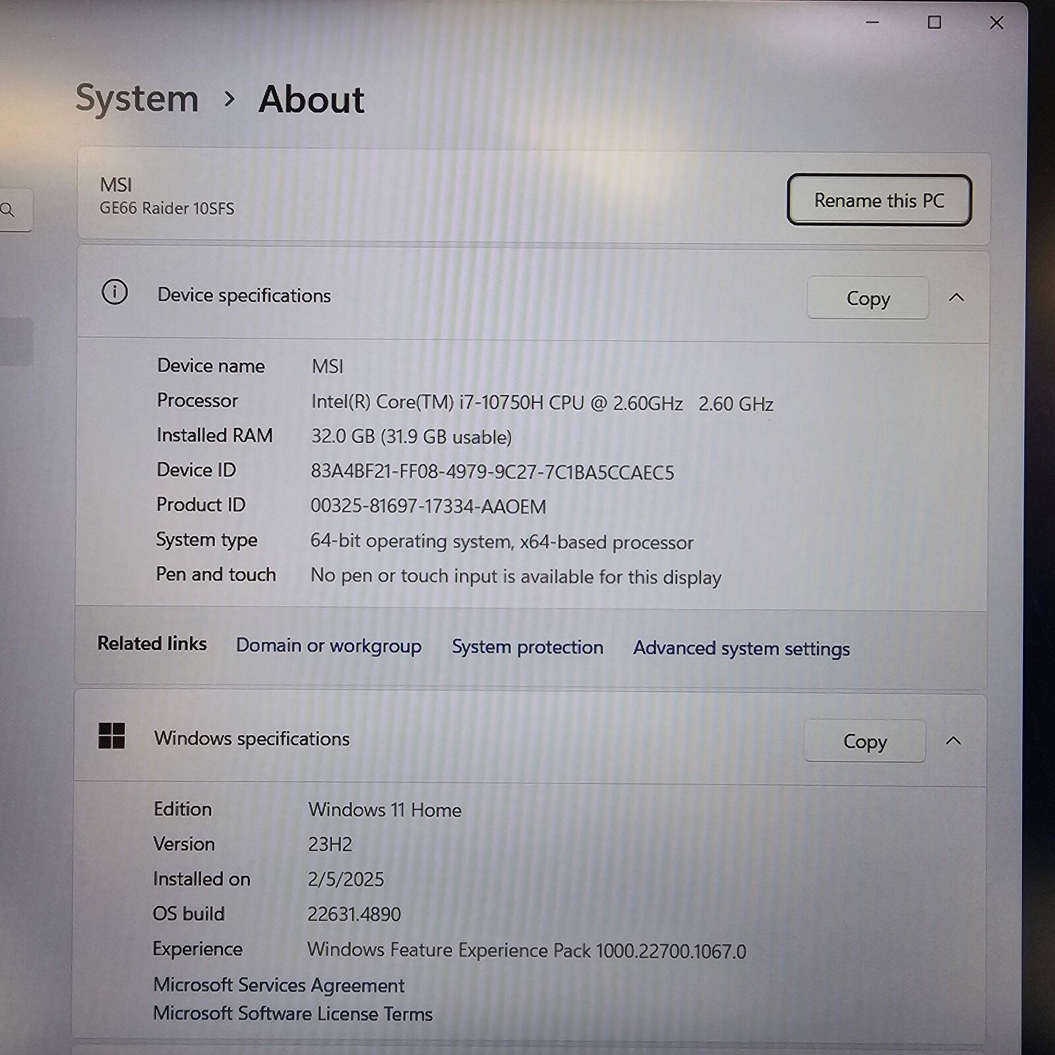Click the Experience label
This screenshot has height=1055, width=1055.
pos(198,950)
